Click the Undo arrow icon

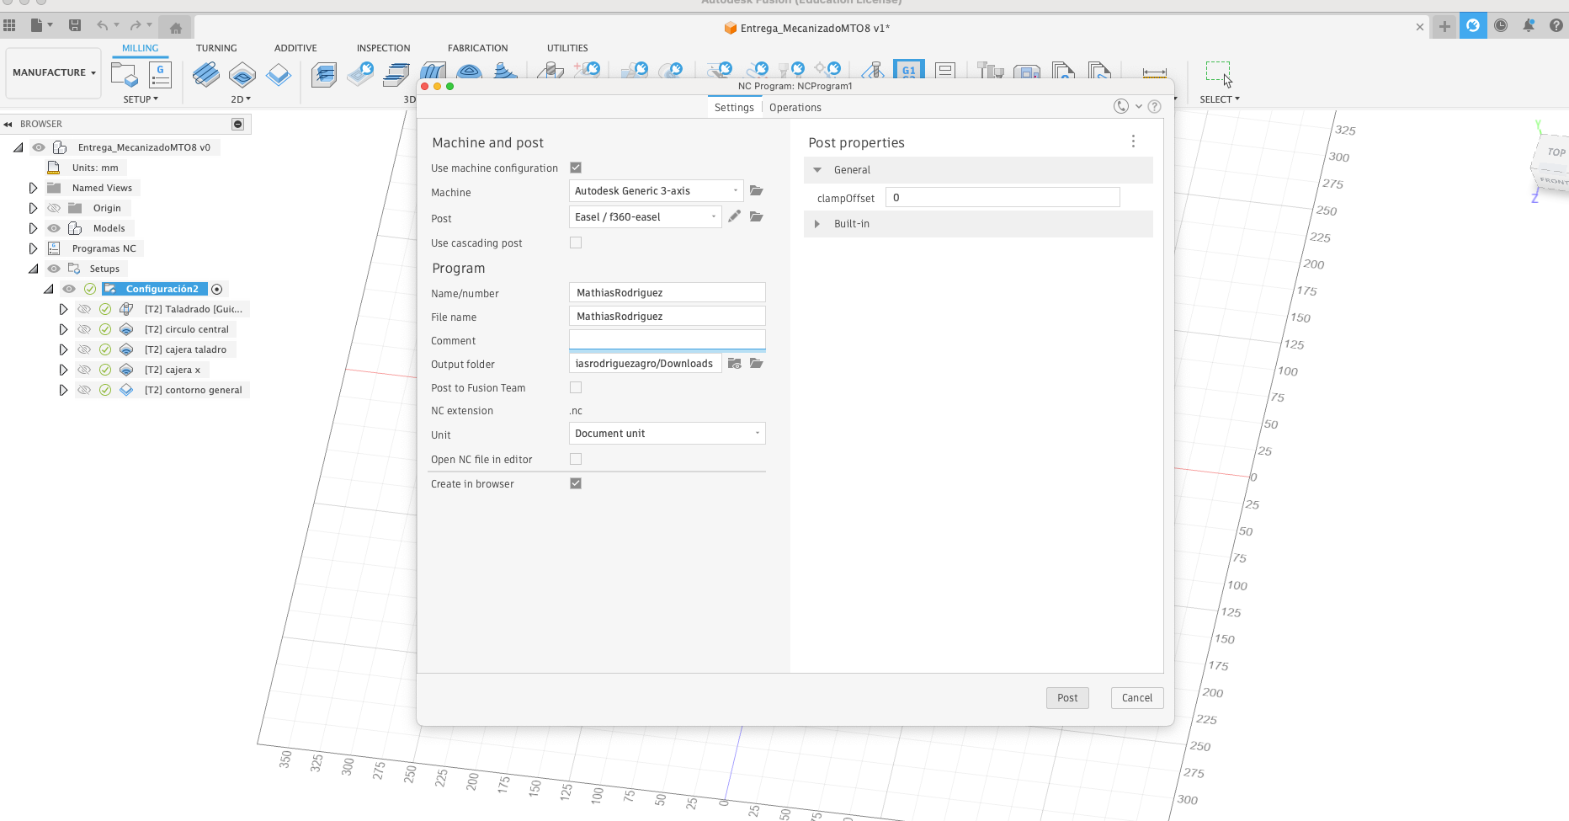tap(103, 25)
